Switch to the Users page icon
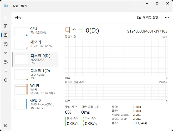Screen dimensions: 173x131 (6, 62)
